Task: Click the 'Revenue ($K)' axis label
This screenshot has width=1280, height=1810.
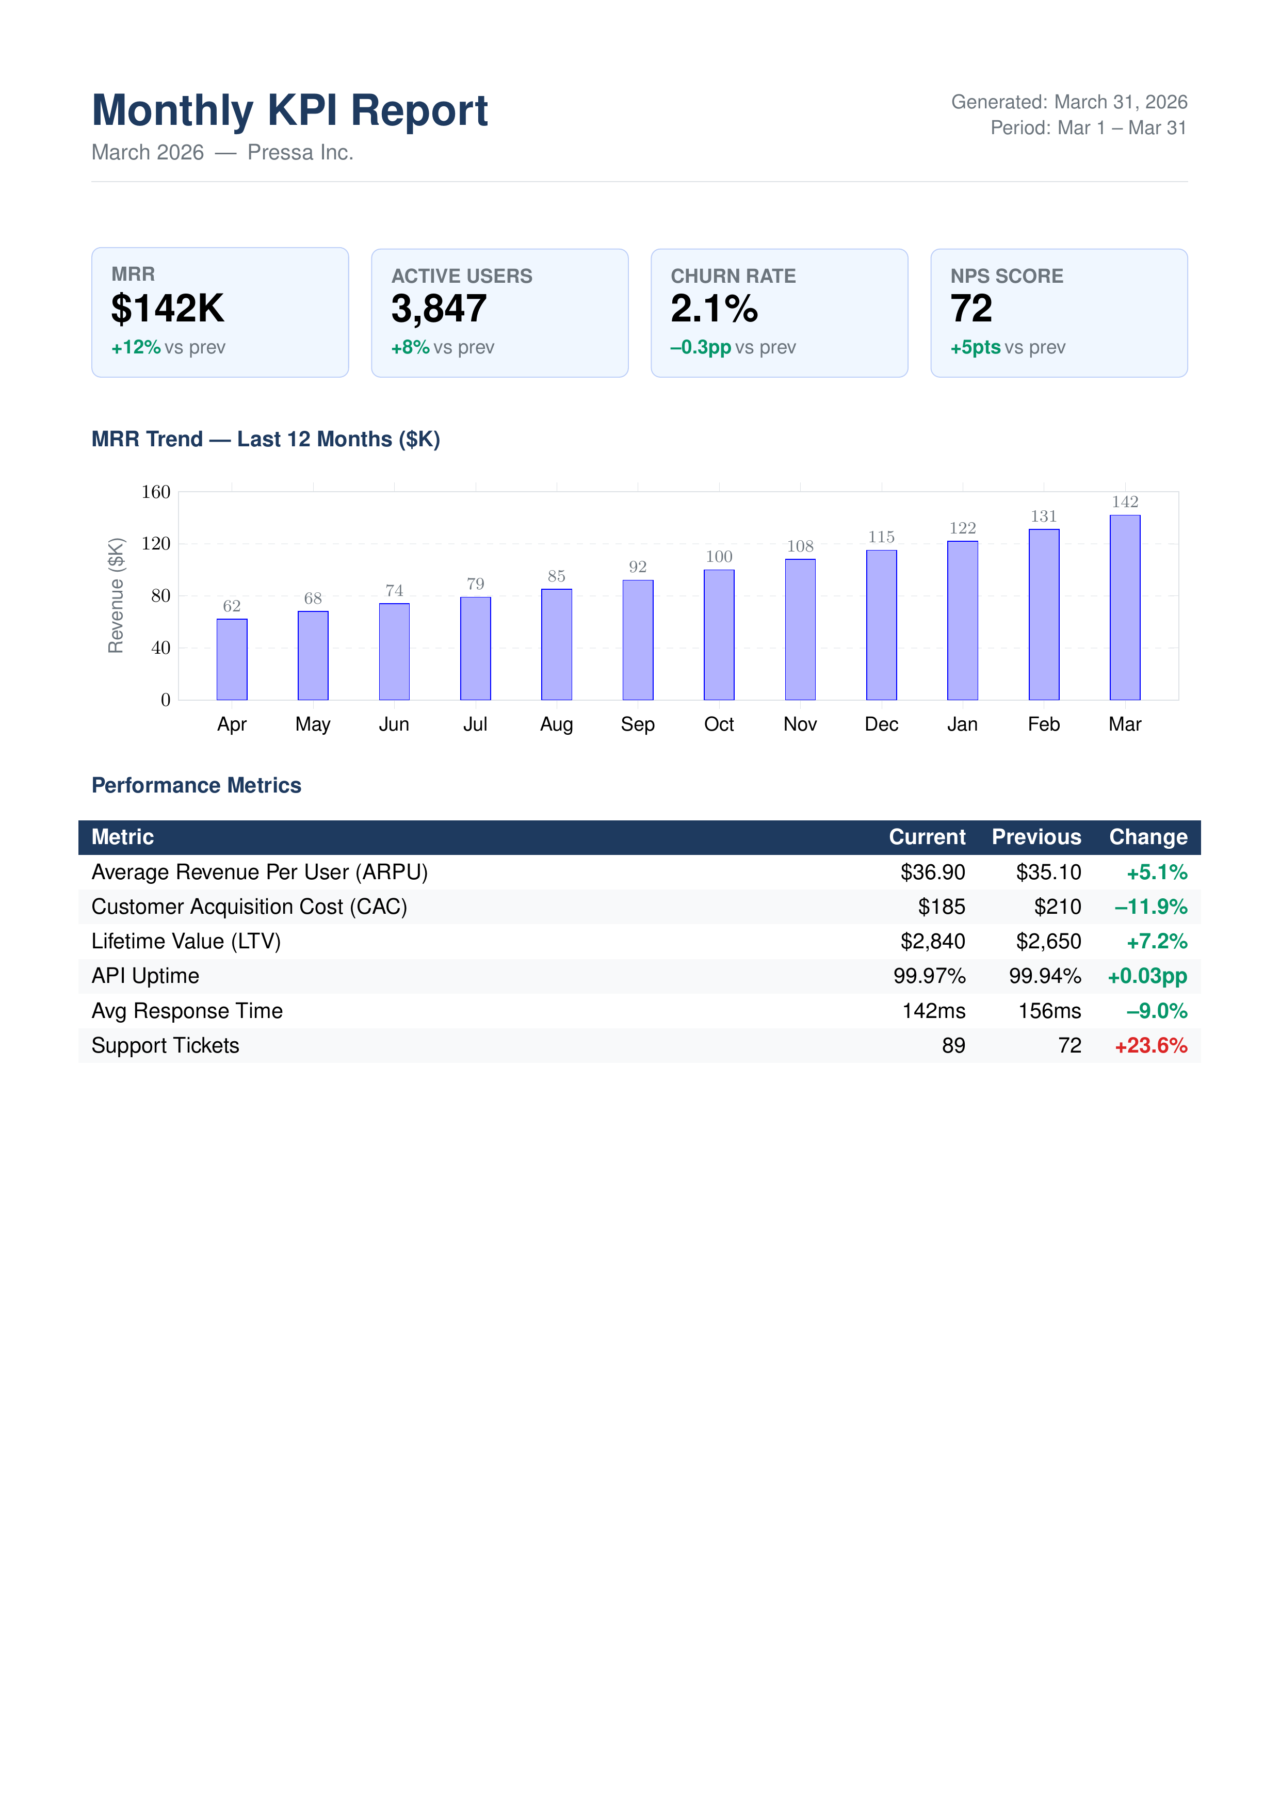Action: coord(116,595)
